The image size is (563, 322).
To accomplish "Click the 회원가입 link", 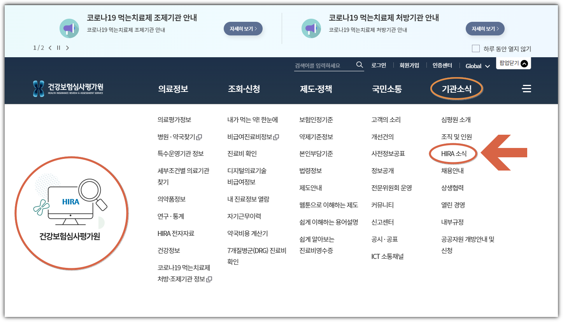I will point(409,65).
